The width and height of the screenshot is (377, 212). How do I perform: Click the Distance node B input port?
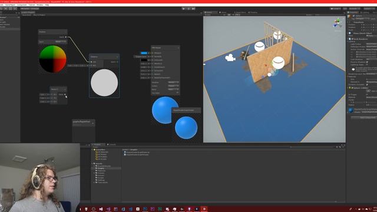click(x=91, y=65)
